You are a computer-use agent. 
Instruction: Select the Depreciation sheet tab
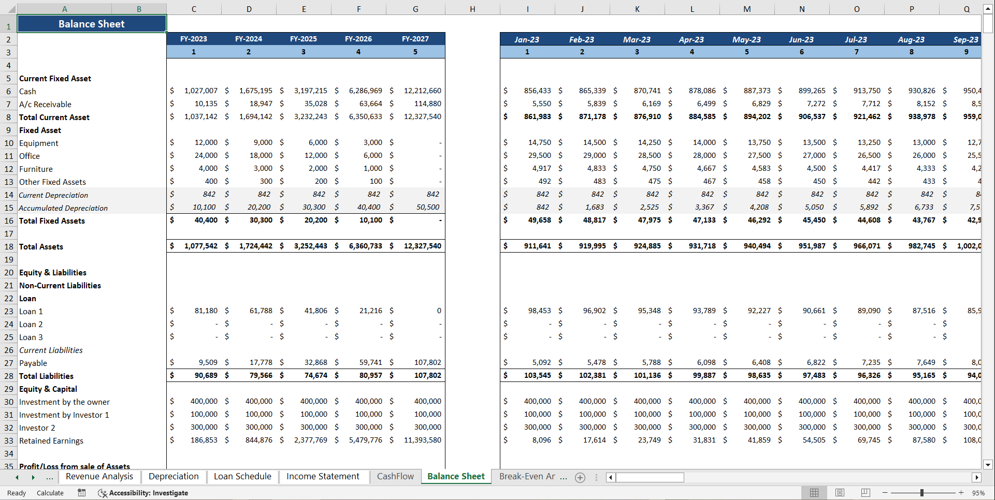174,477
